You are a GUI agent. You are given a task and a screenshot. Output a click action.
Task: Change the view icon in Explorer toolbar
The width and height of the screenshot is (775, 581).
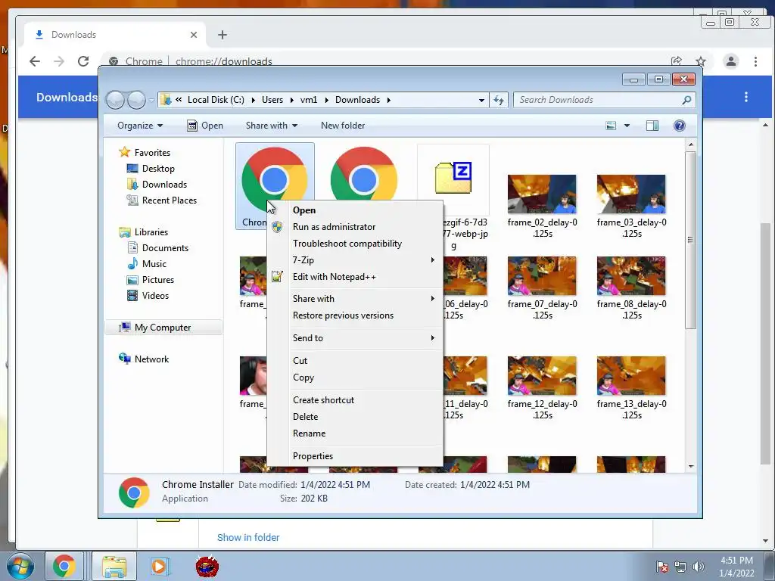[611, 126]
